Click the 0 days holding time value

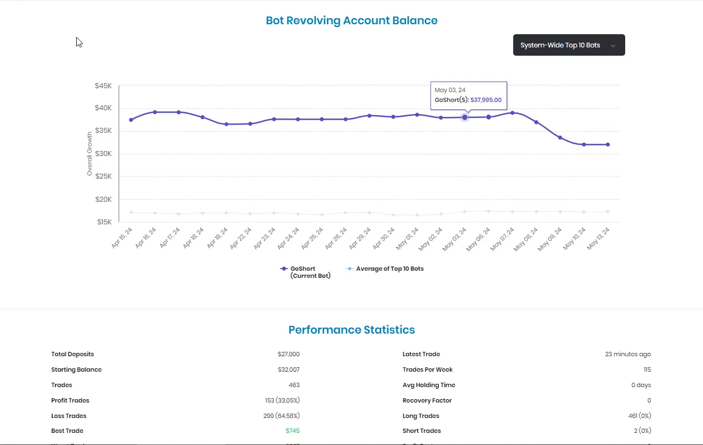[641, 385]
